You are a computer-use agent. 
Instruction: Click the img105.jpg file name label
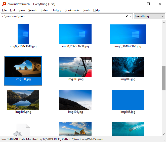click(128, 112)
